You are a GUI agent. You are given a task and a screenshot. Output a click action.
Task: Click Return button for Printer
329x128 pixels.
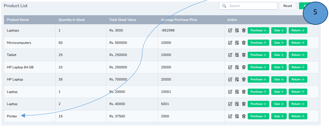pos(298,116)
